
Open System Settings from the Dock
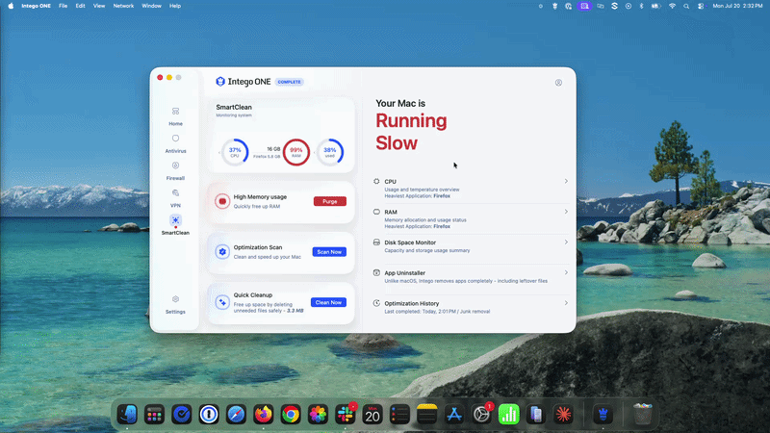[x=481, y=415]
